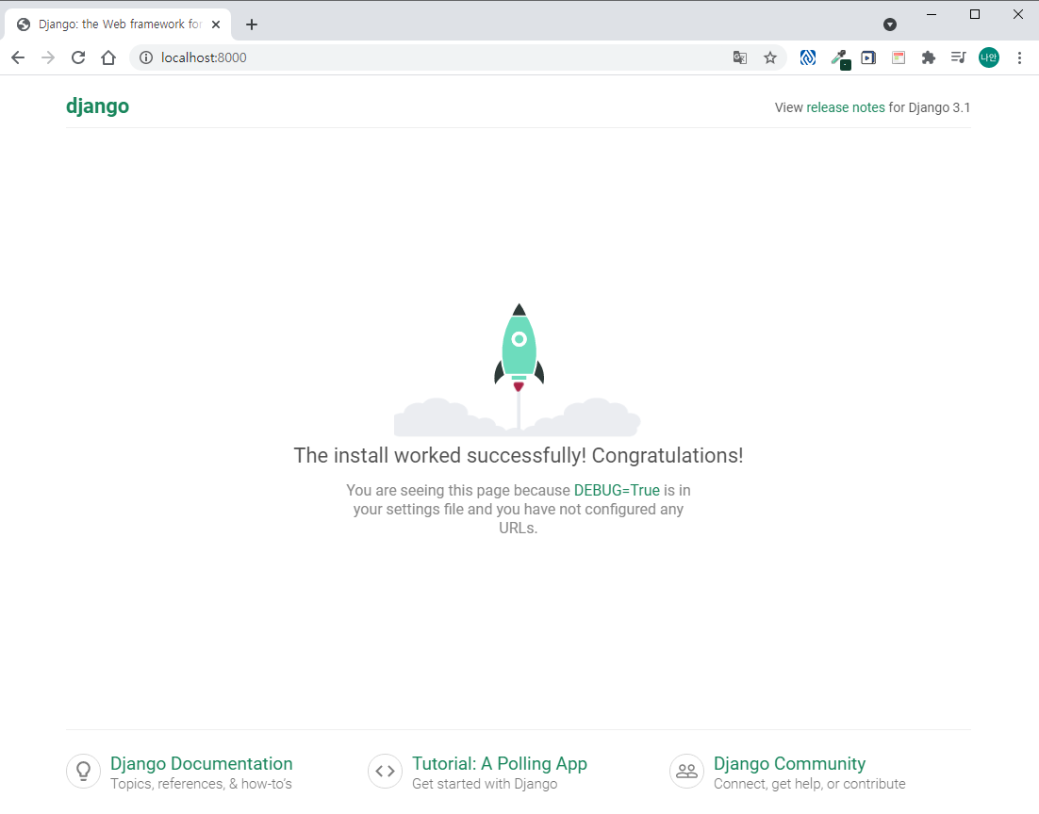The height and width of the screenshot is (814, 1039).
Task: Click the people community icon
Action: (x=686, y=771)
